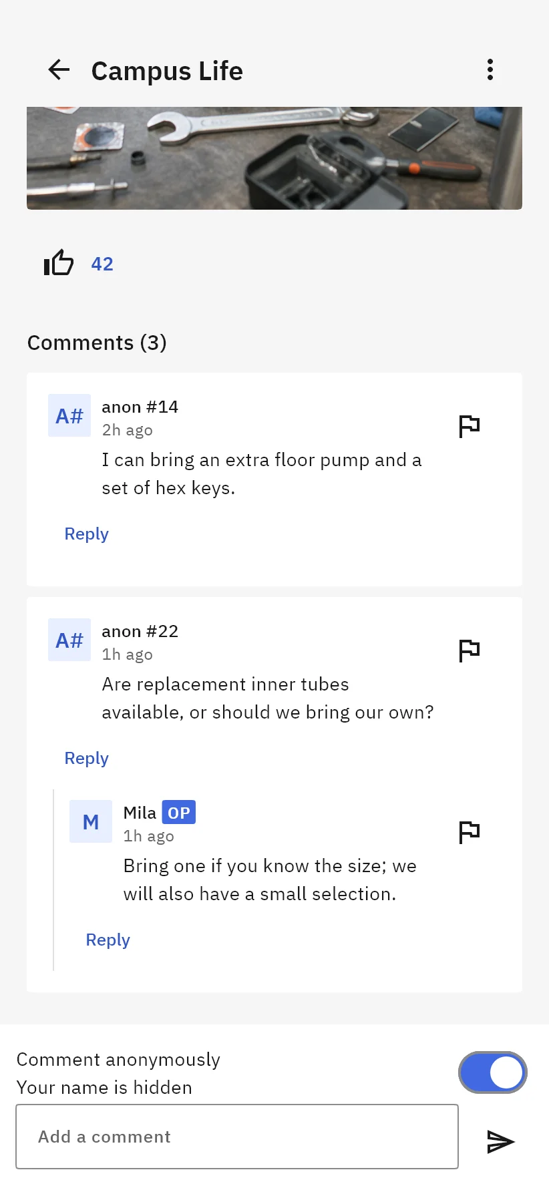Open the tools photo thumbnail

pos(274,158)
